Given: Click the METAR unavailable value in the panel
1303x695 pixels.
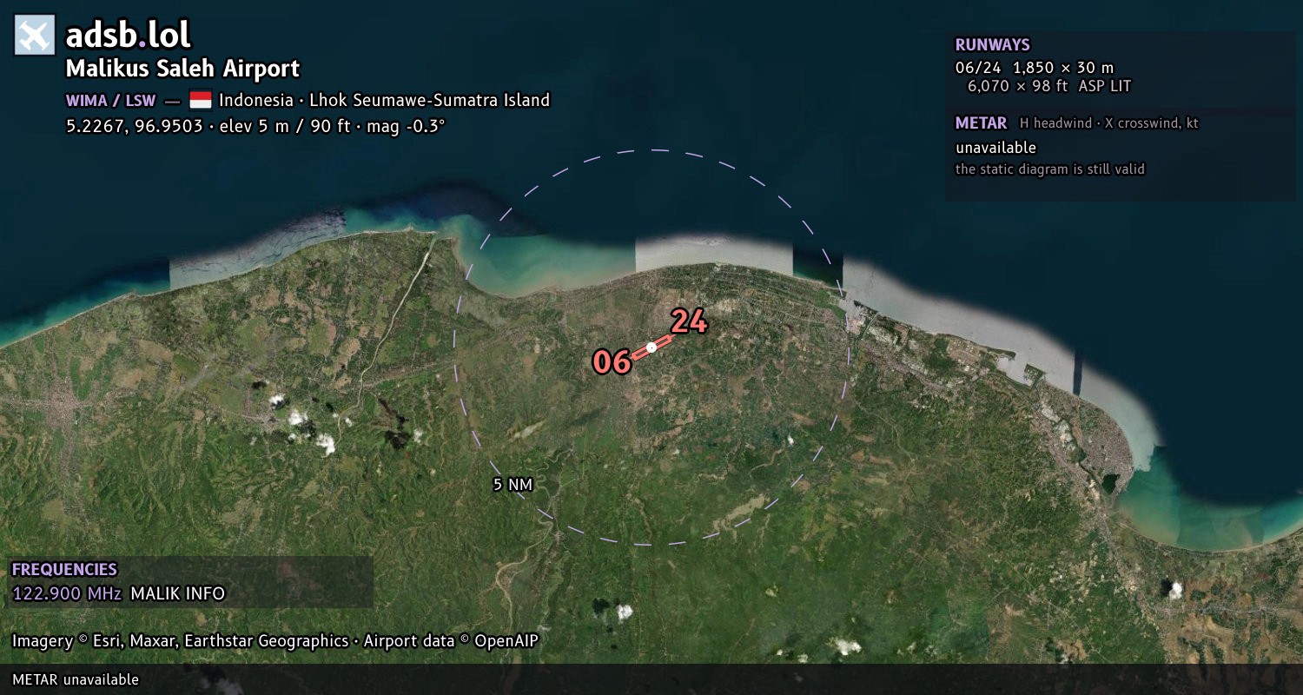Looking at the screenshot, I should tap(996, 148).
